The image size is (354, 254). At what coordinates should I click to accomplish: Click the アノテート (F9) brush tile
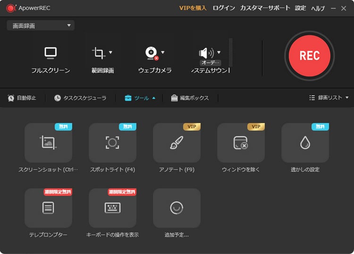coord(177,143)
